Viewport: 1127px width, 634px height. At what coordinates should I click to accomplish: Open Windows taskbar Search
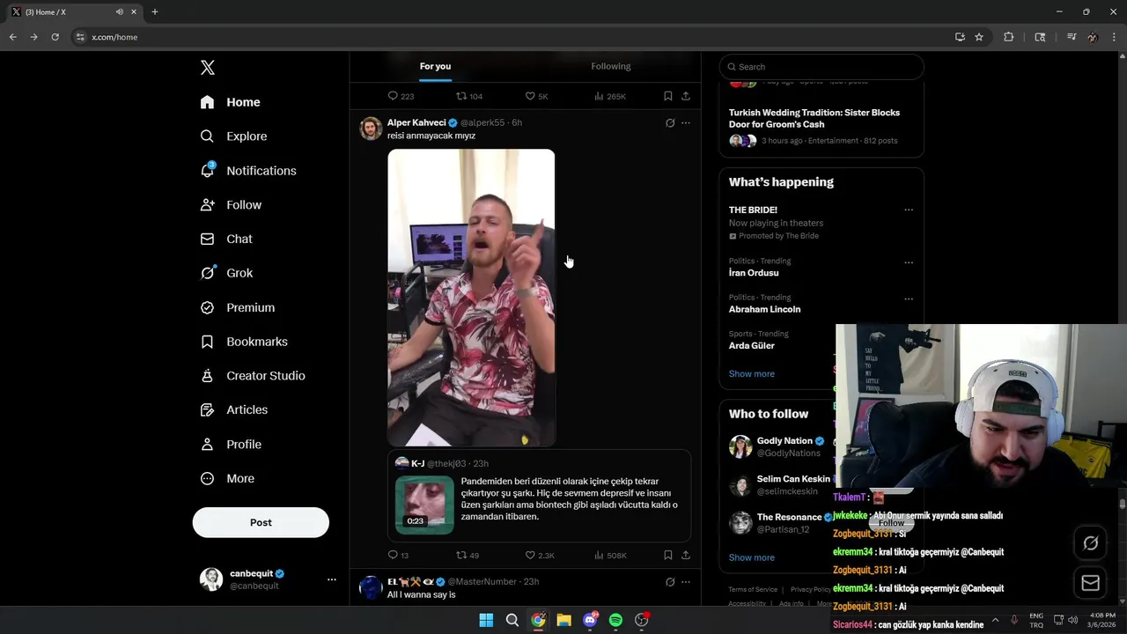tap(512, 621)
